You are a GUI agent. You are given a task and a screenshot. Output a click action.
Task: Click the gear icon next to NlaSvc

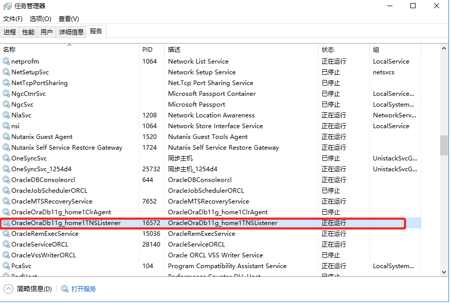coord(6,115)
